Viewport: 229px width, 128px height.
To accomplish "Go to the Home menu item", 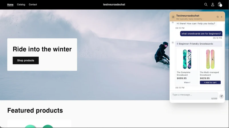I will tap(10, 5).
